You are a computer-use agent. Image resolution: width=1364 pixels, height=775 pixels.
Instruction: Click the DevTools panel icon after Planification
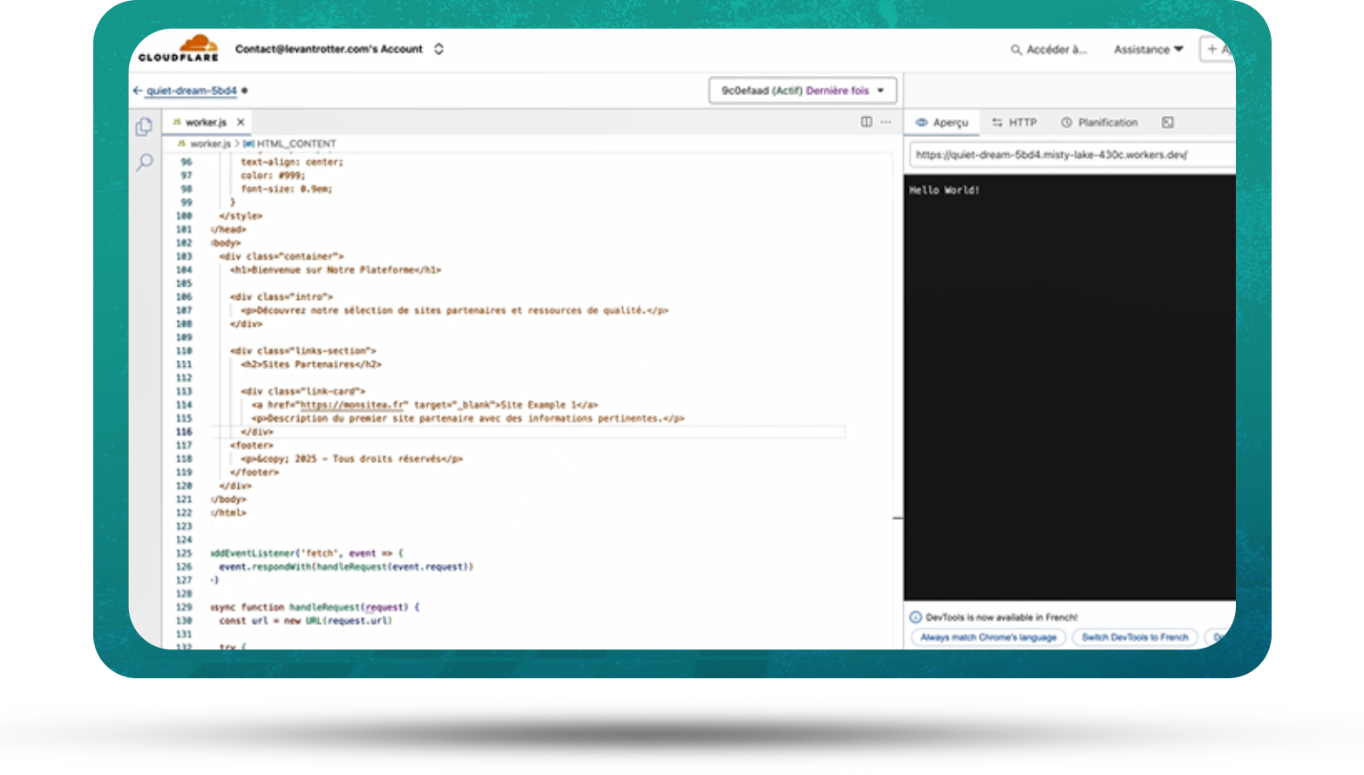(1167, 123)
